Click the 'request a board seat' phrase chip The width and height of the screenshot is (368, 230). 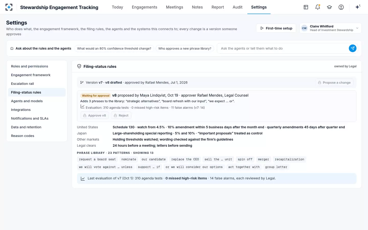(97, 159)
